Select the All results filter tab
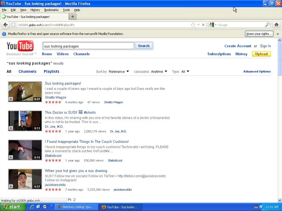The height and width of the screenshot is (211, 282). pos(9,71)
